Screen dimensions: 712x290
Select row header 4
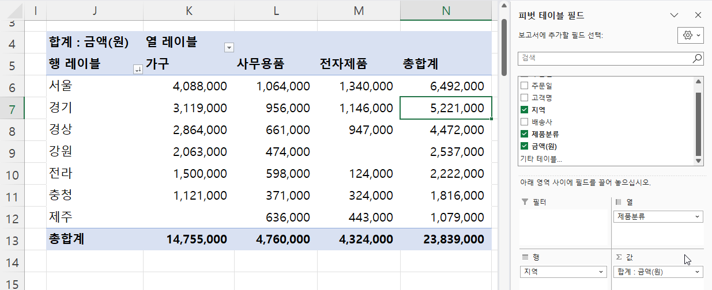tap(13, 43)
